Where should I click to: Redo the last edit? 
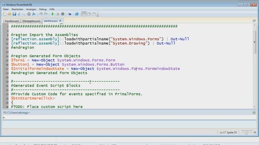coord(46,14)
